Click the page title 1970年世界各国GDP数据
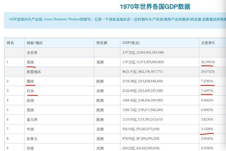This screenshot has height=151, width=226. point(155,7)
